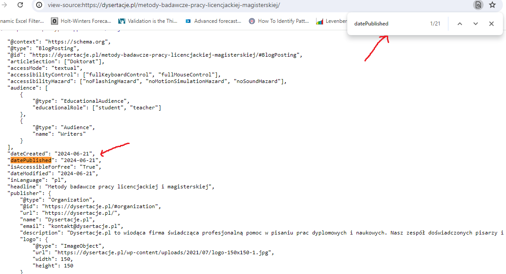This screenshot has height=274, width=506.
Task: Click the headline value text in source
Action: 129,187
